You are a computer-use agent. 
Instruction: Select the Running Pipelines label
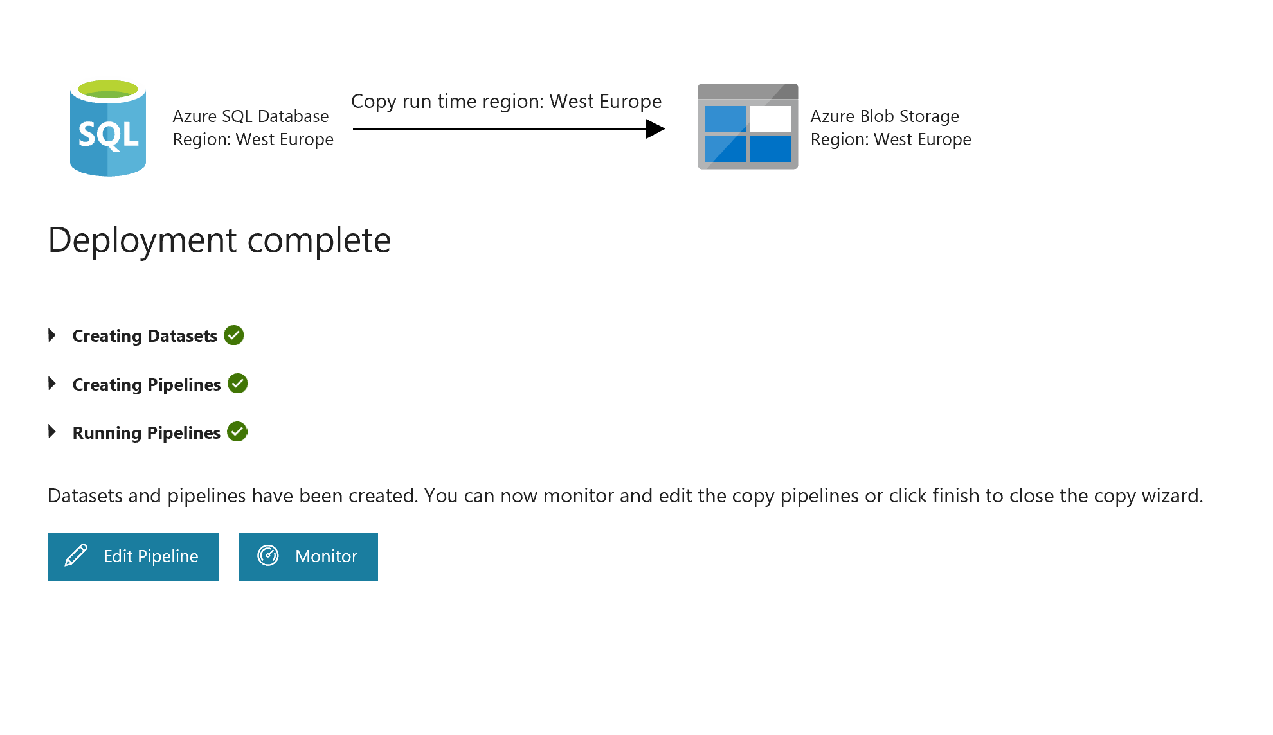click(x=147, y=433)
